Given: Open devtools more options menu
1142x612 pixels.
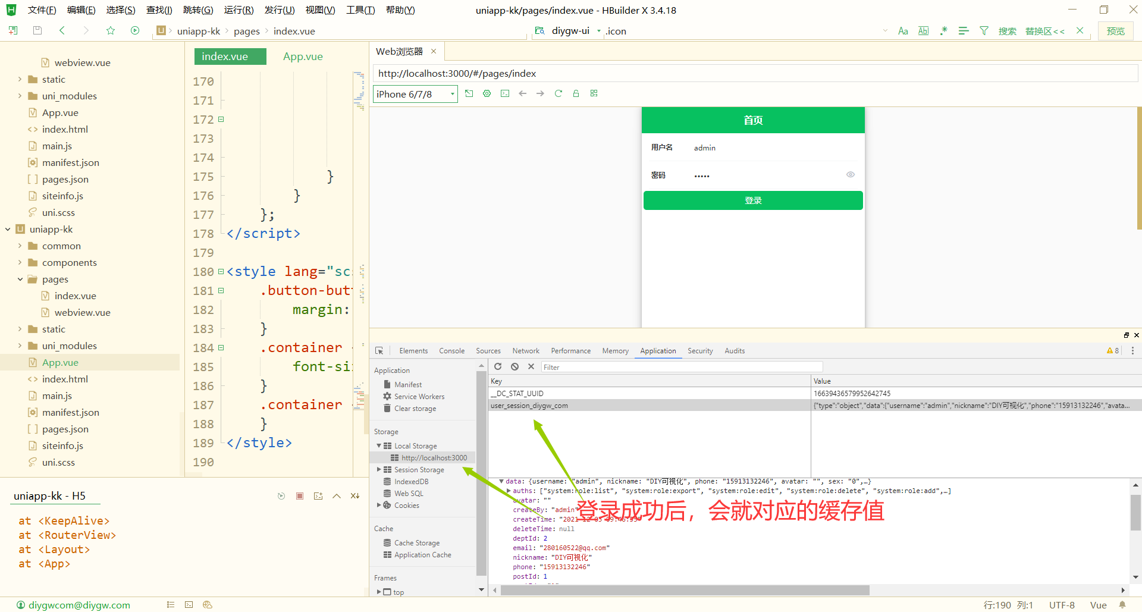Looking at the screenshot, I should [x=1132, y=351].
